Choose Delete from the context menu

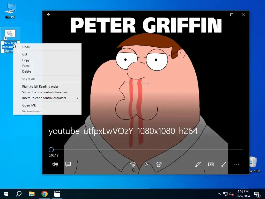coord(47,72)
